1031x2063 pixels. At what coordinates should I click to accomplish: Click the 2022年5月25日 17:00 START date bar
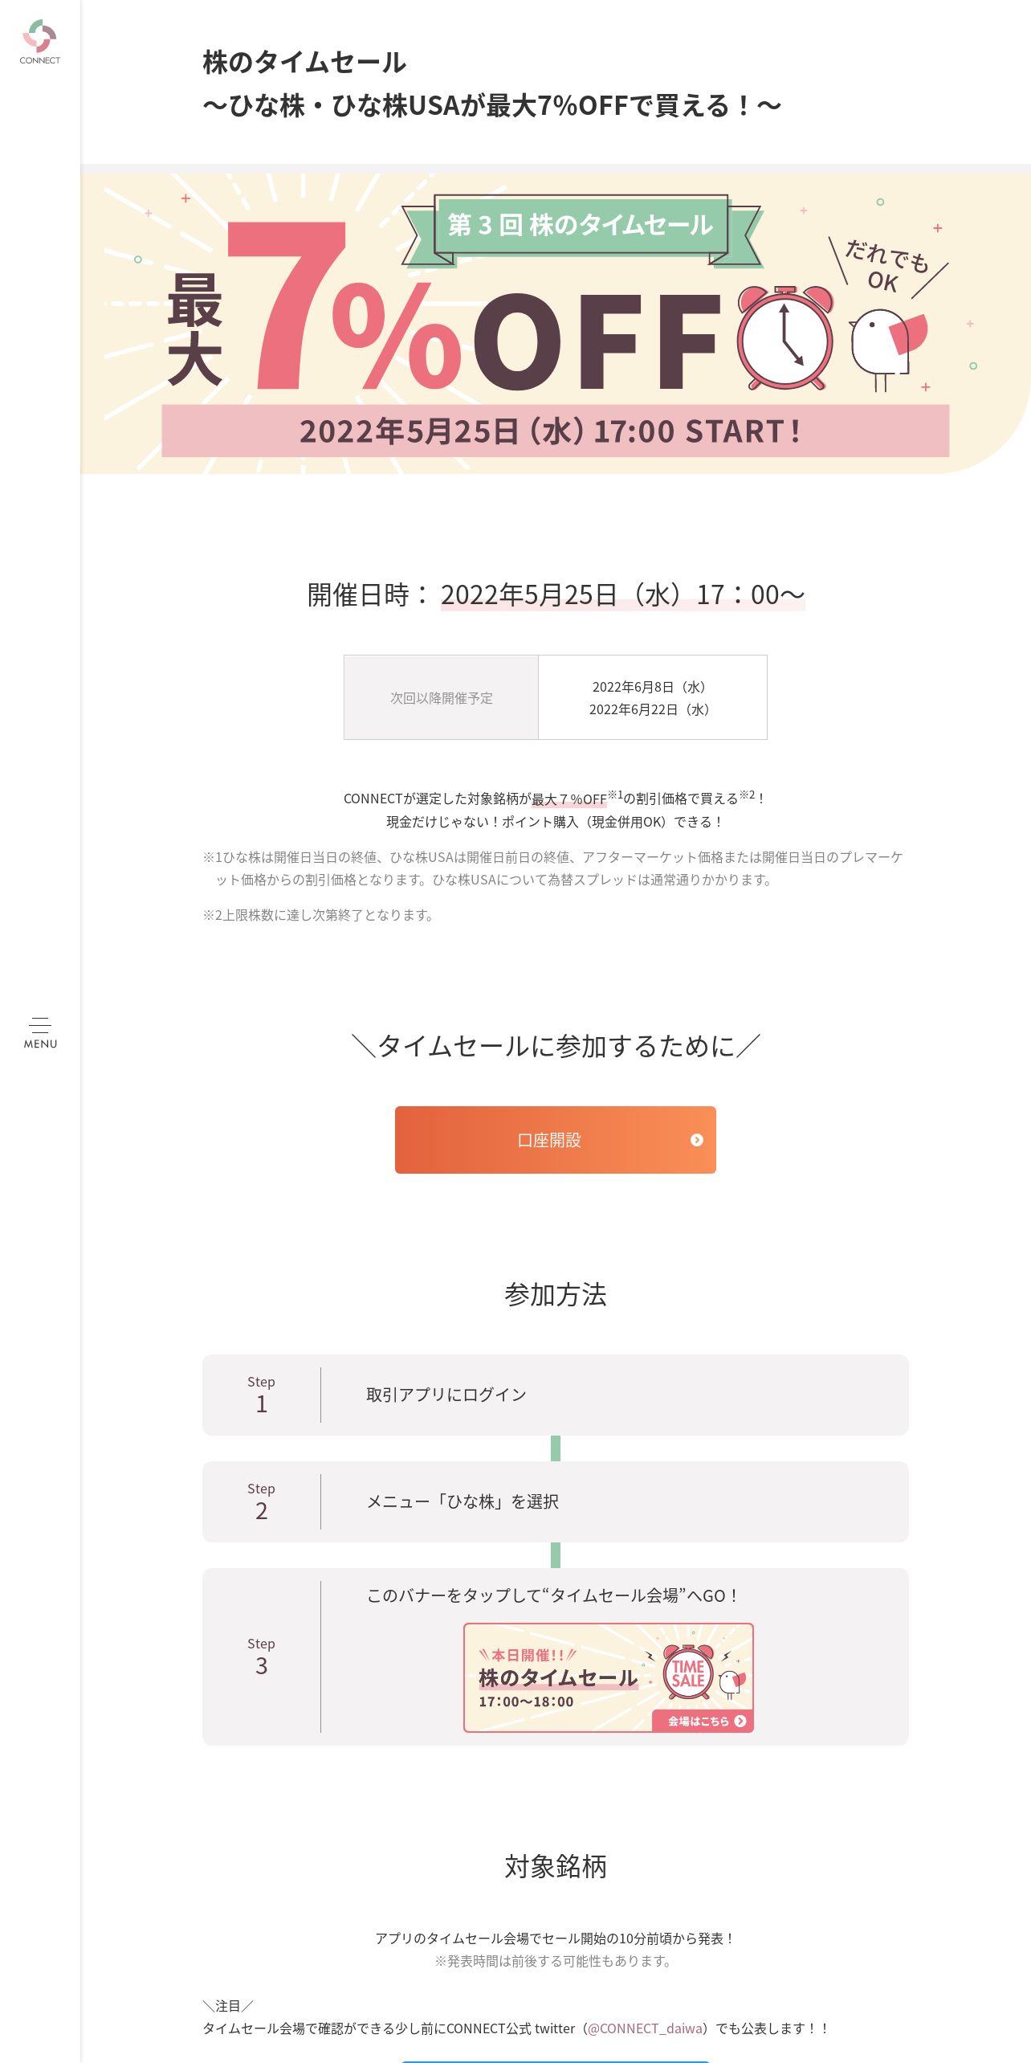tap(555, 431)
